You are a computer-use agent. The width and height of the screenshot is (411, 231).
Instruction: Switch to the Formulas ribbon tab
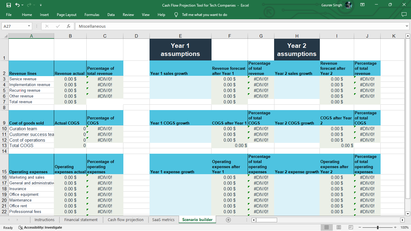point(92,14)
